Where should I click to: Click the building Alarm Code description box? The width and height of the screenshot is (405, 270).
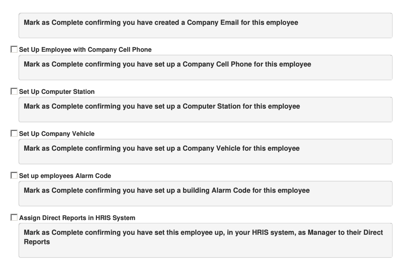(206, 193)
